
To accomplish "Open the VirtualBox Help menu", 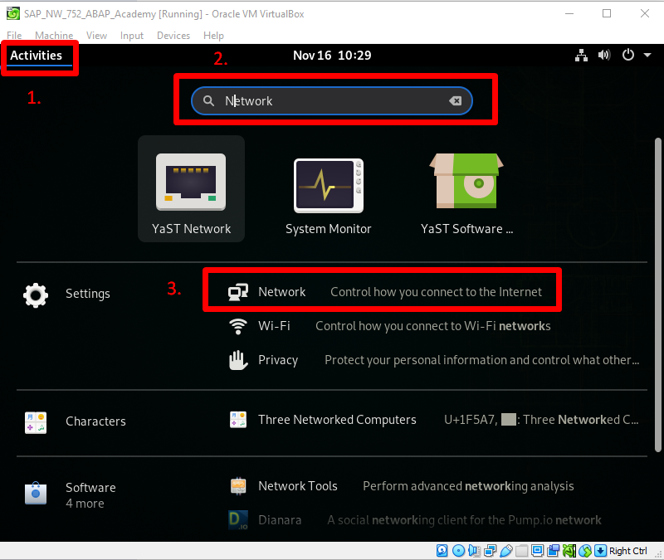I will [213, 36].
